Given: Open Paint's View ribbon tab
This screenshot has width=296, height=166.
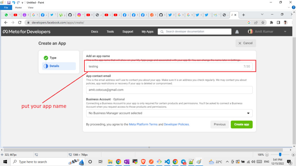Looking at the screenshot, I should [31, 8].
